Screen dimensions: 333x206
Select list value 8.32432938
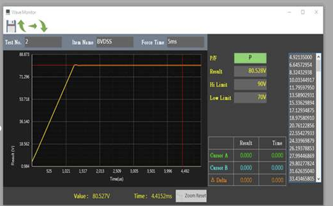[x=301, y=73]
